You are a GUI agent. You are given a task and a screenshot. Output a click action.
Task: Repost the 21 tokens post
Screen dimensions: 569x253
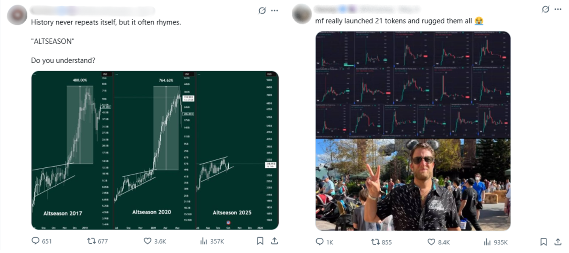coord(375,242)
